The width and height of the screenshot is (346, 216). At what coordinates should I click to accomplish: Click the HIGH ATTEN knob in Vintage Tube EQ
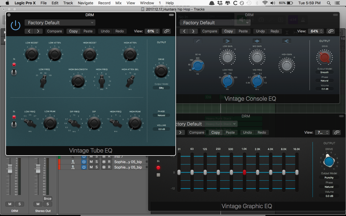click(130, 54)
